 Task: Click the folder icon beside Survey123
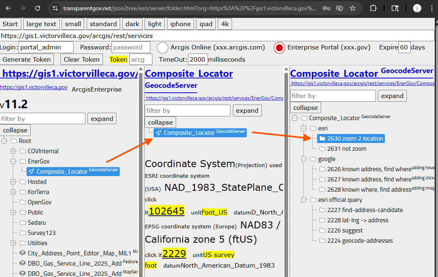coord(23,233)
